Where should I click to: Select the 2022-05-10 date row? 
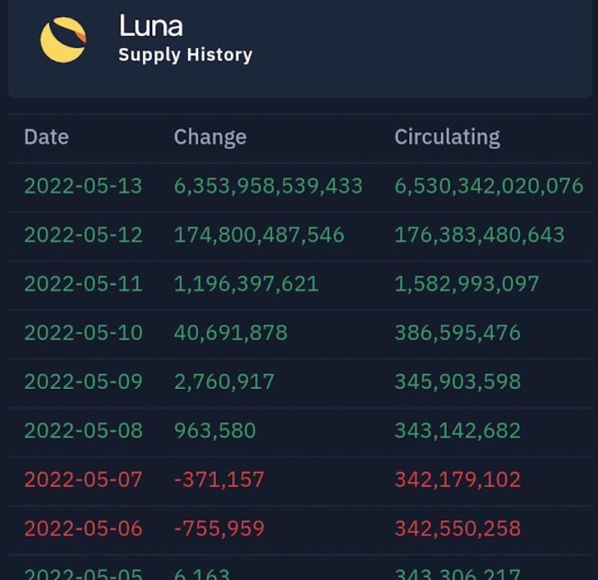pyautogui.click(x=83, y=333)
